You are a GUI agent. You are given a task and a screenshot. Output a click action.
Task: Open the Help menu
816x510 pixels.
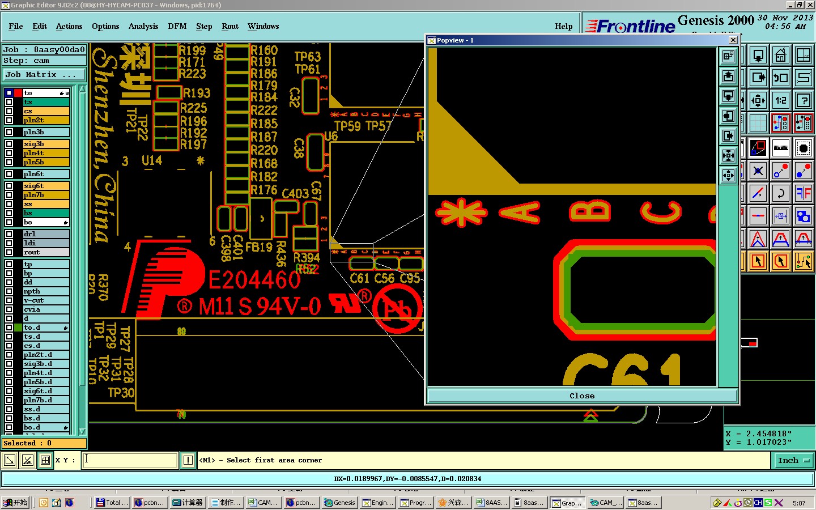564,26
